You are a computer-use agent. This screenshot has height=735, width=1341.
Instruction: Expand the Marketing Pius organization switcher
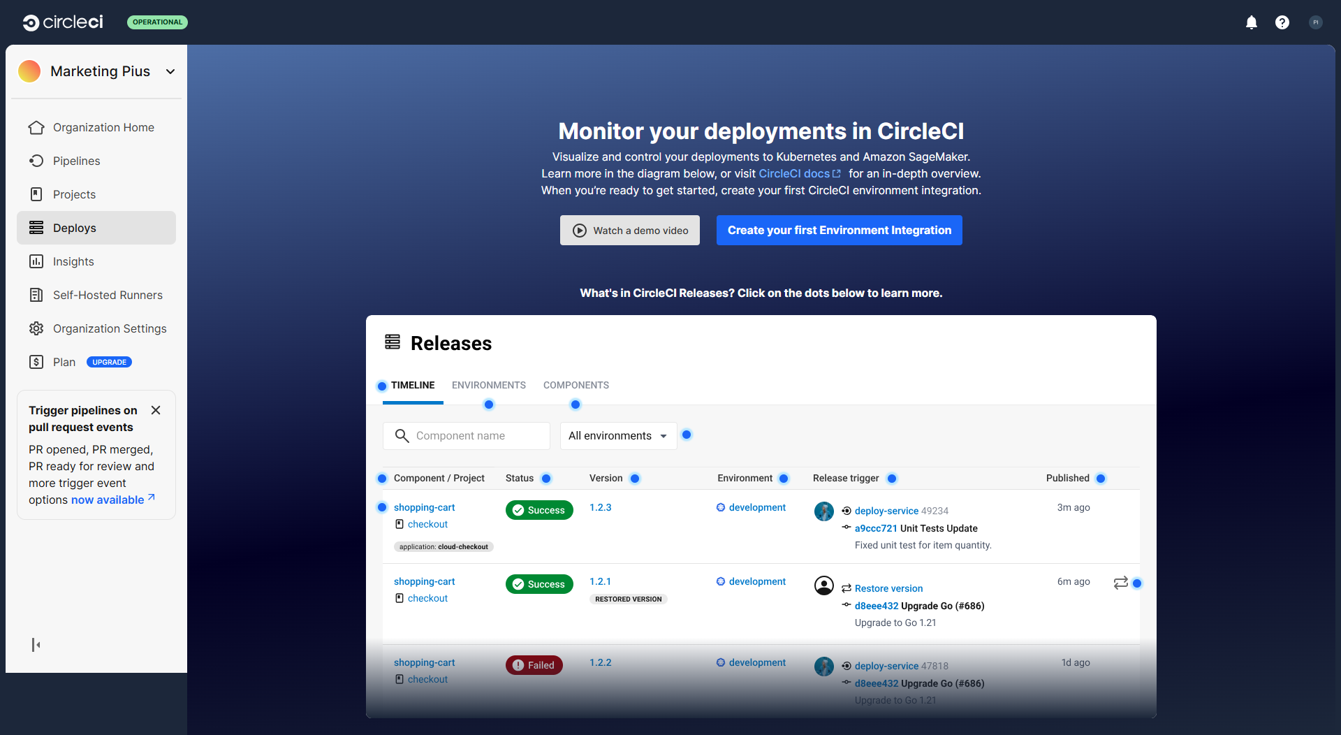(170, 71)
